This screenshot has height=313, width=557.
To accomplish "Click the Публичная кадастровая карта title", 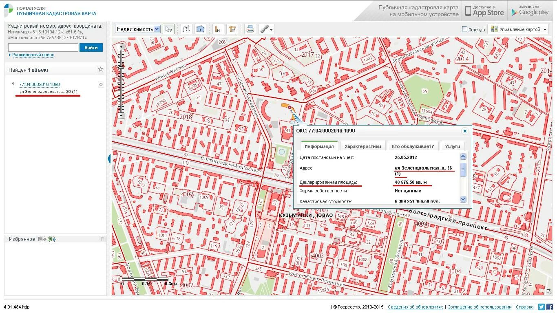I will 56,13.
